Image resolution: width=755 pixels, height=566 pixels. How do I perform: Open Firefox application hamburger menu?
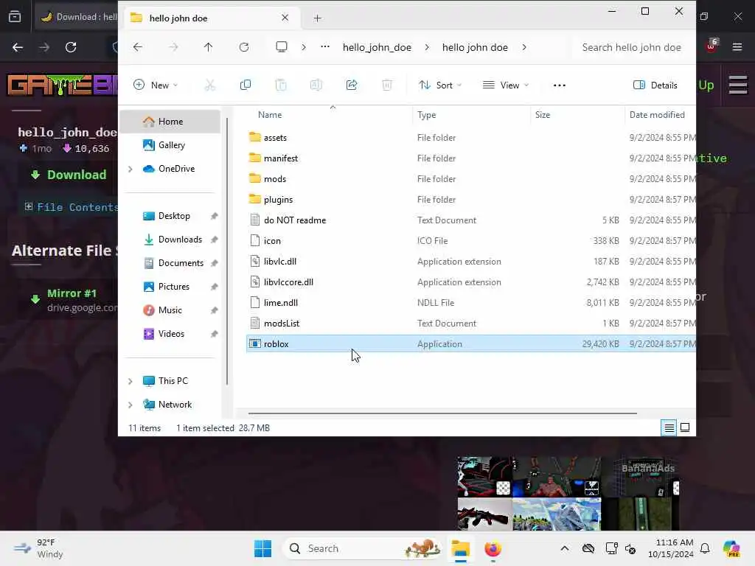(737, 47)
